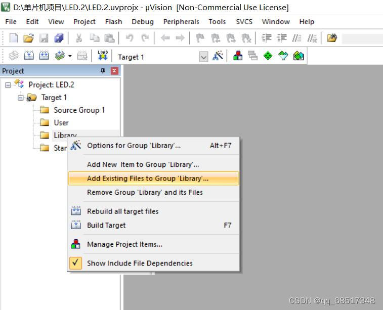Choose Options for Group 'Library'

(x=153, y=146)
